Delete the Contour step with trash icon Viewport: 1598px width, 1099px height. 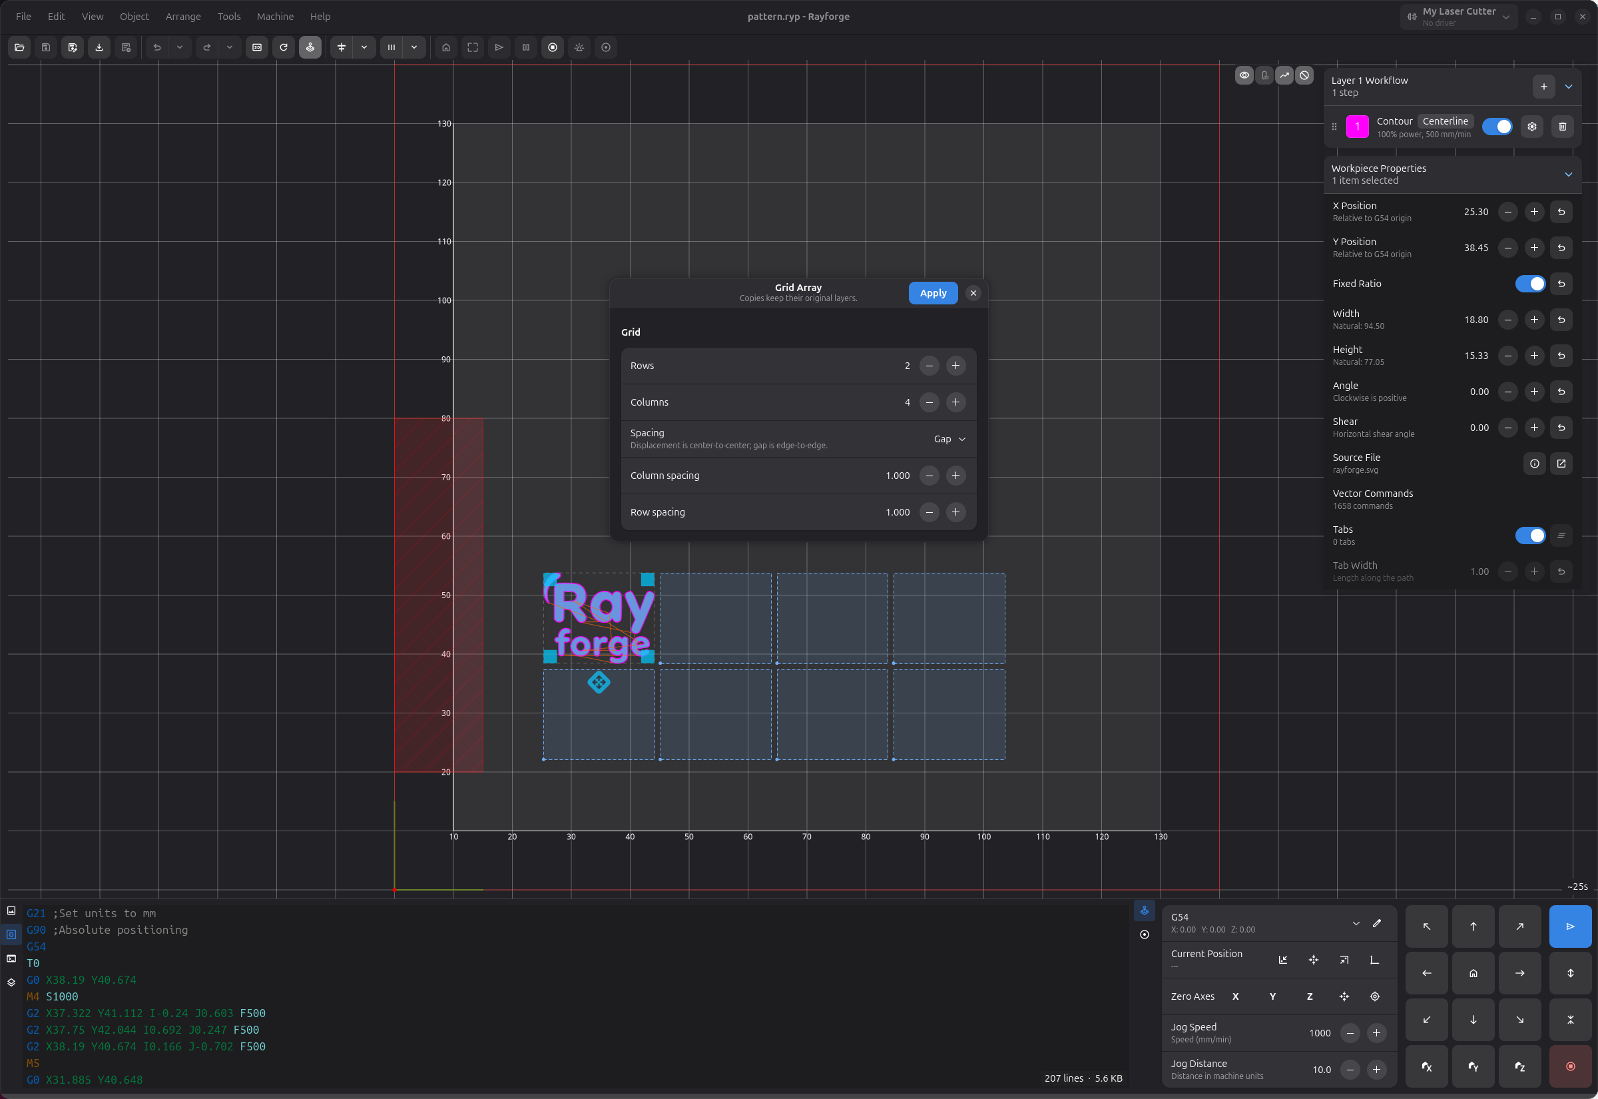click(1562, 127)
